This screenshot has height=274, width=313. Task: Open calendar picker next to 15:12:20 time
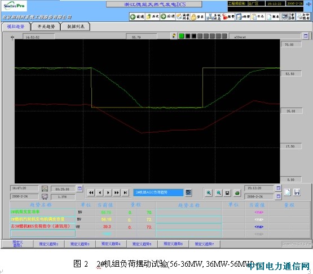[x=279, y=188]
